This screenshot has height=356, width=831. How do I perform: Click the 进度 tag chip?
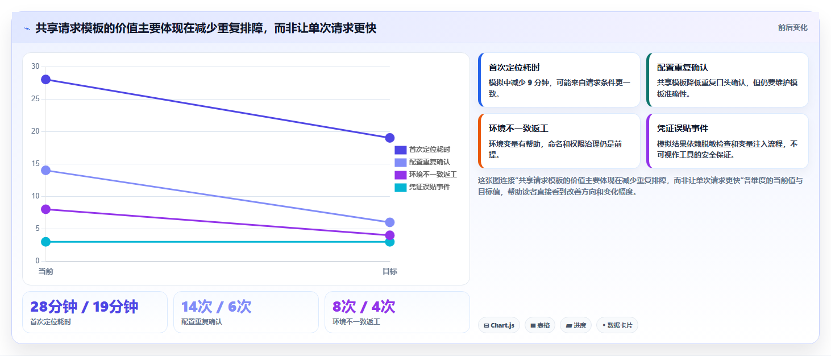pos(576,325)
